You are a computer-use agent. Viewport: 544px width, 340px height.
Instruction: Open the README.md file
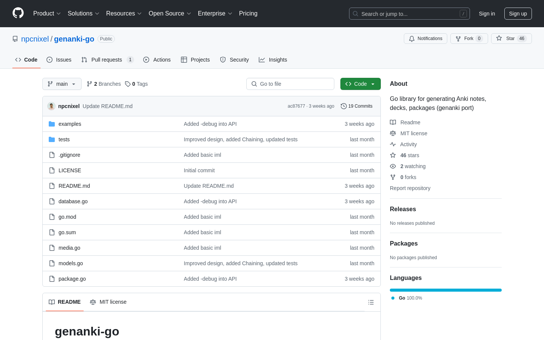coord(74,186)
